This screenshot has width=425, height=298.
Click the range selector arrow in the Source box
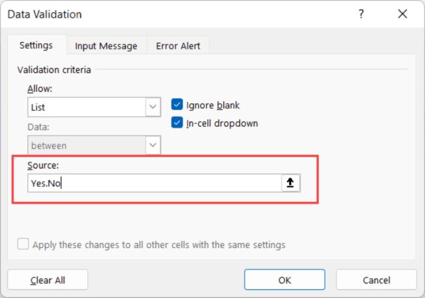point(291,182)
